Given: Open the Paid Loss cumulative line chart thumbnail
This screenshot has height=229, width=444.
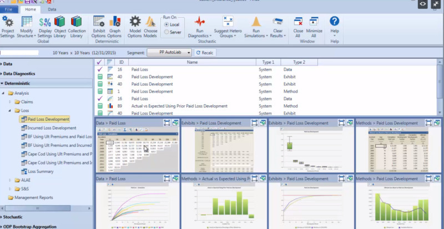Looking at the screenshot, I should click(138, 206).
